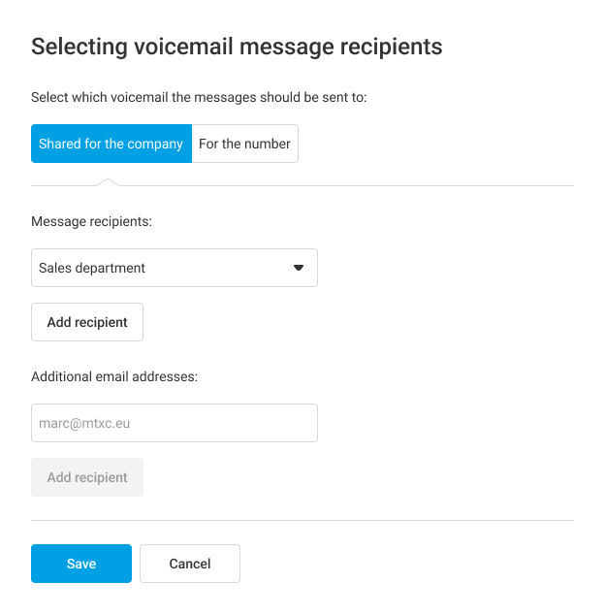The image size is (605, 614).
Task: Click the 'Message recipients:' label
Action: (x=91, y=221)
